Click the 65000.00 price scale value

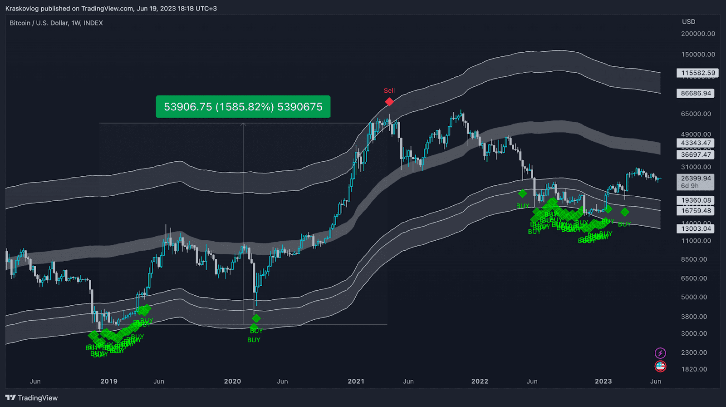[x=696, y=114]
